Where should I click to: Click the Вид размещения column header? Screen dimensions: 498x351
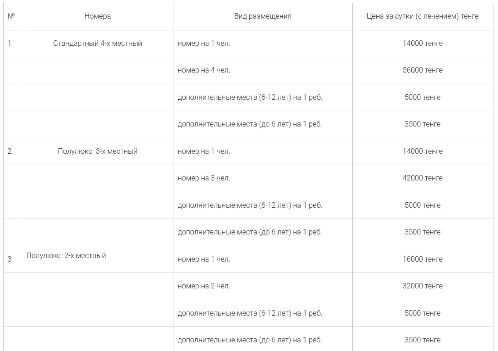point(263,16)
